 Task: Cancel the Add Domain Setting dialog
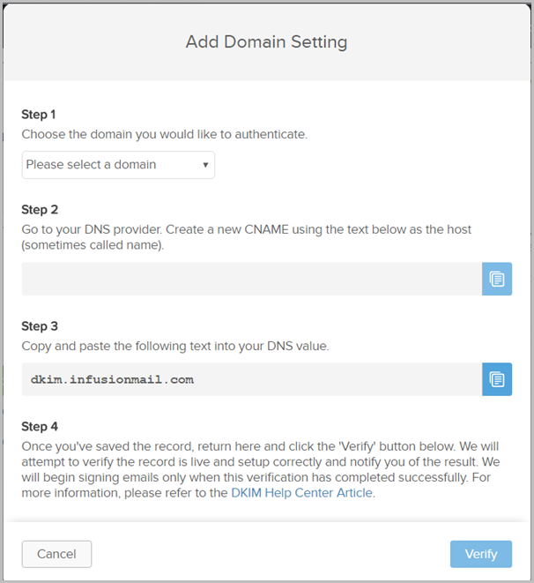tap(56, 554)
